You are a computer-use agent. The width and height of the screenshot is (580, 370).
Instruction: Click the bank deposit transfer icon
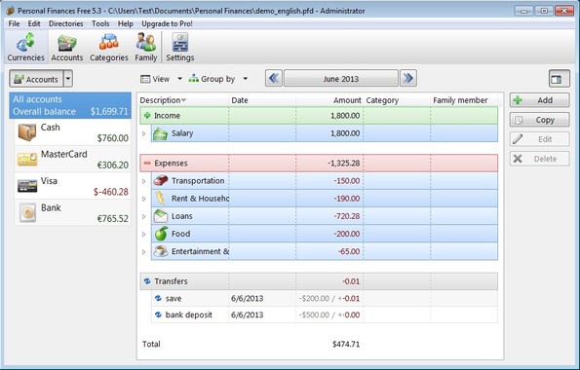tap(158, 314)
